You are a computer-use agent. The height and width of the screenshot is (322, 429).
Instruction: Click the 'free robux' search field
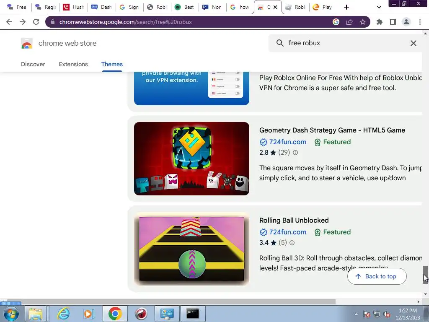point(346,43)
